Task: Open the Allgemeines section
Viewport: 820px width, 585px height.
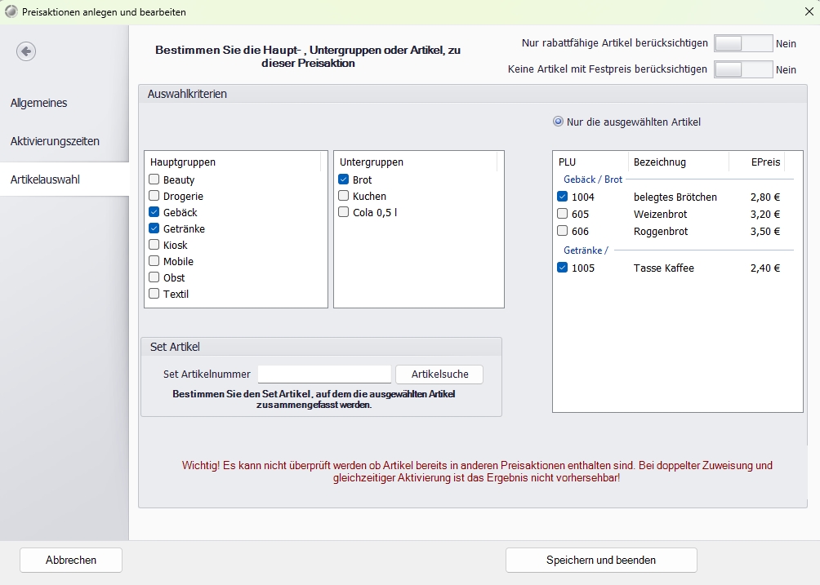Action: click(x=39, y=103)
